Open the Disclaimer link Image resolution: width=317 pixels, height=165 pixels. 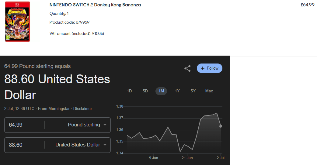click(x=82, y=109)
